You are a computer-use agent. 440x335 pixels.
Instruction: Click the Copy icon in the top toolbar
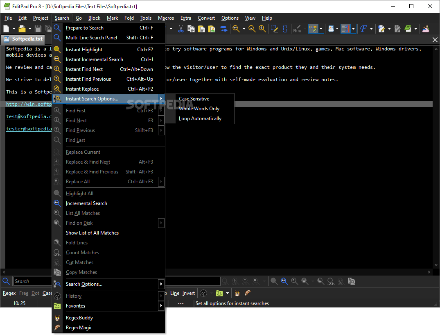[191, 29]
